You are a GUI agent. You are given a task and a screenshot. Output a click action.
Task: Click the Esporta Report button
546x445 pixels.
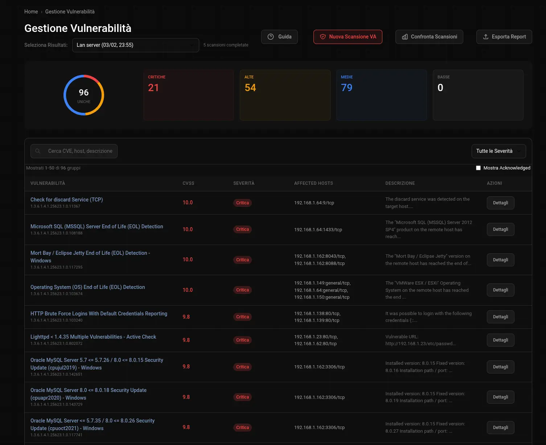(504, 37)
